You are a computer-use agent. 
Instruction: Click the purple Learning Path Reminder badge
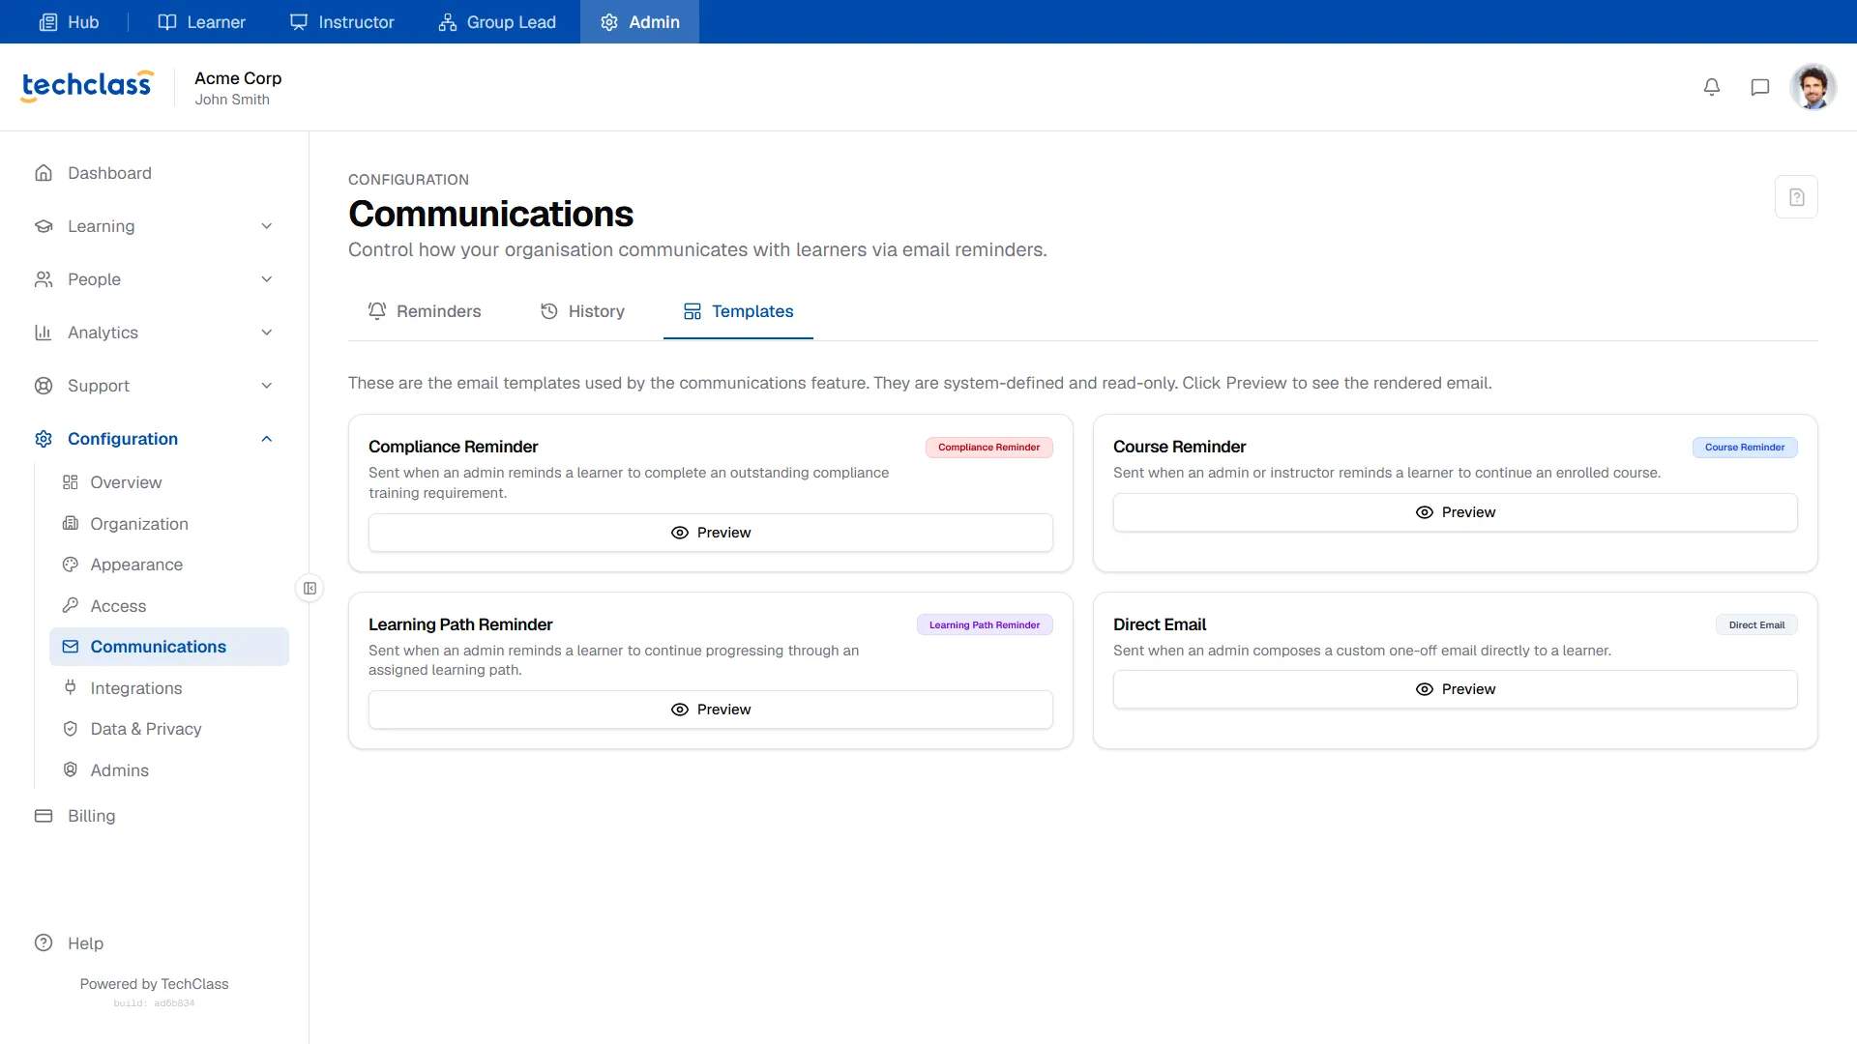click(x=985, y=625)
